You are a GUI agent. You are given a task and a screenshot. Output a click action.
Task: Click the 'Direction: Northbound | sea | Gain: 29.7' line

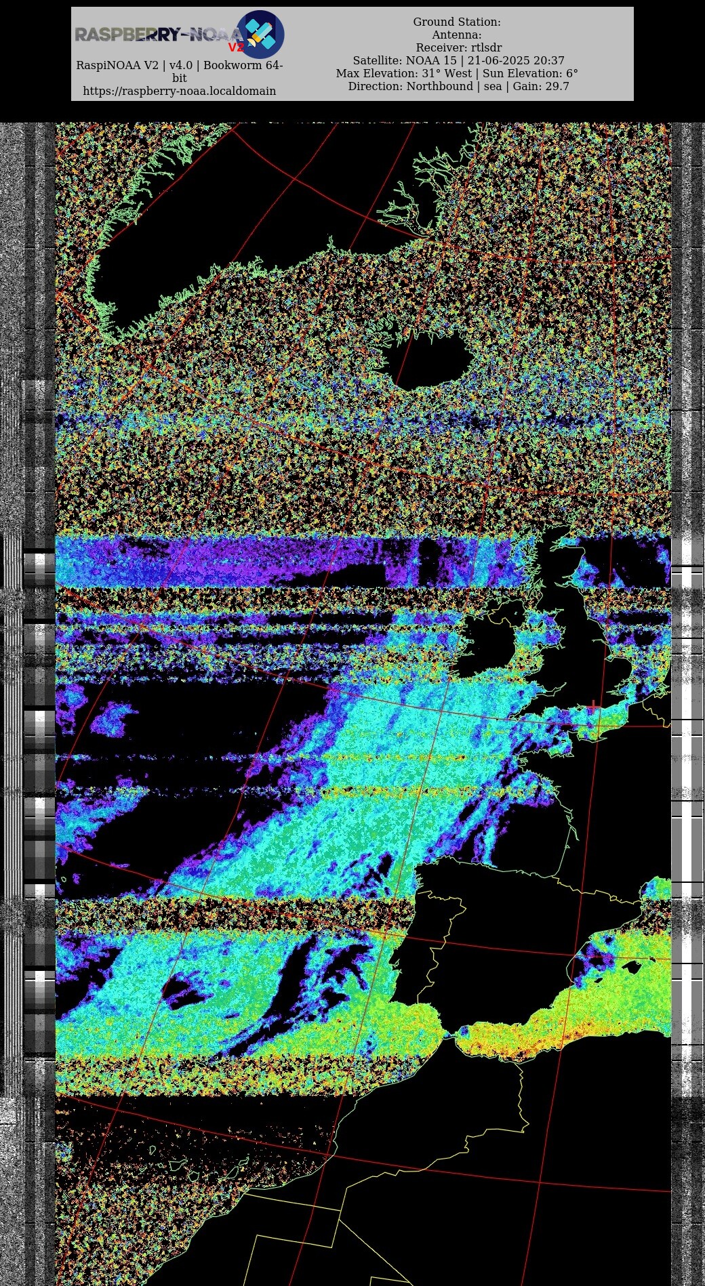click(x=459, y=86)
